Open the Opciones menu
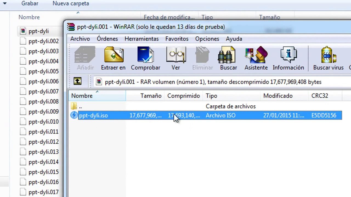 (x=207, y=39)
